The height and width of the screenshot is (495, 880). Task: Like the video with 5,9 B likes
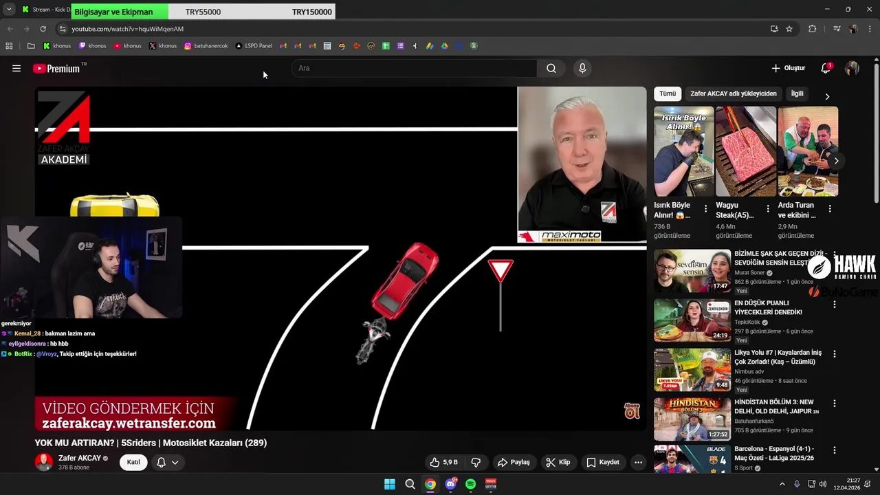point(443,462)
